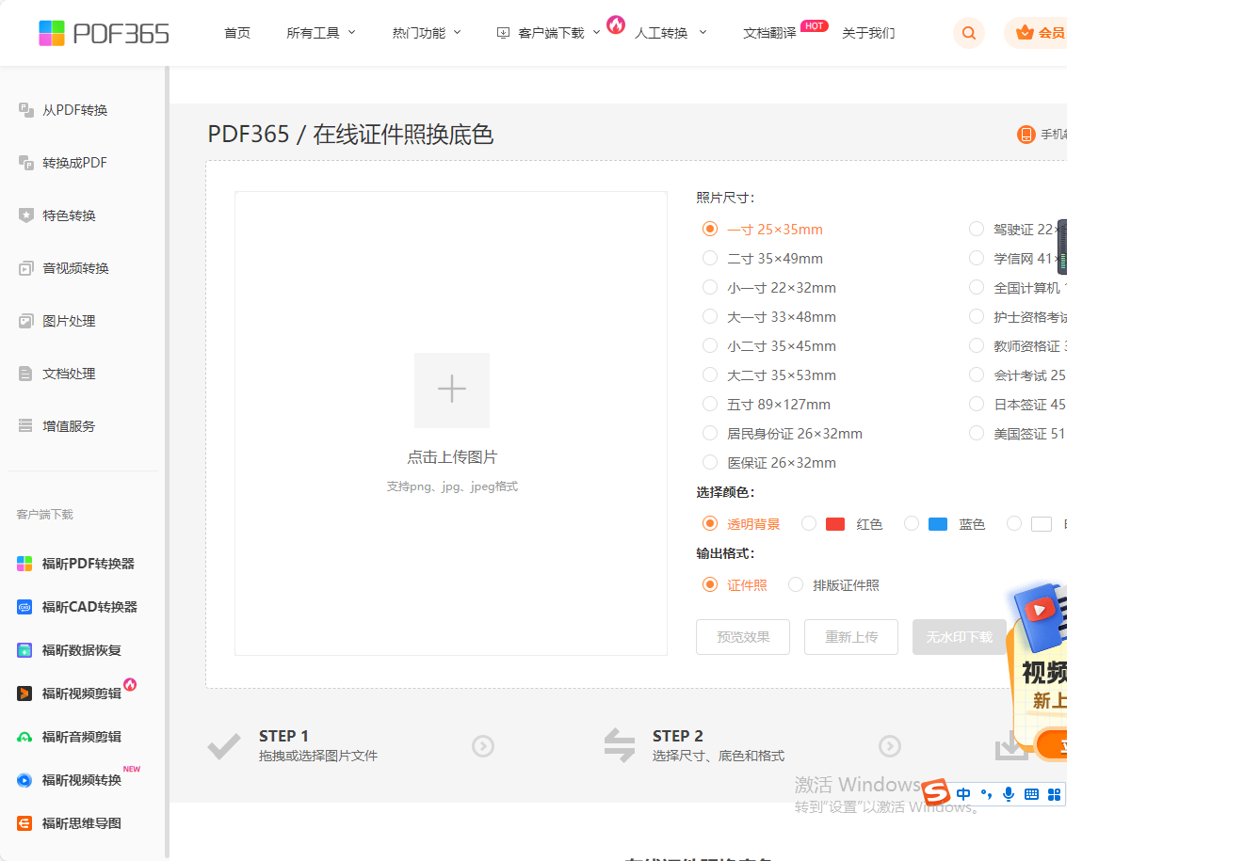Open the 文档翻译 menu item
This screenshot has width=1244, height=861.
coord(769,33)
